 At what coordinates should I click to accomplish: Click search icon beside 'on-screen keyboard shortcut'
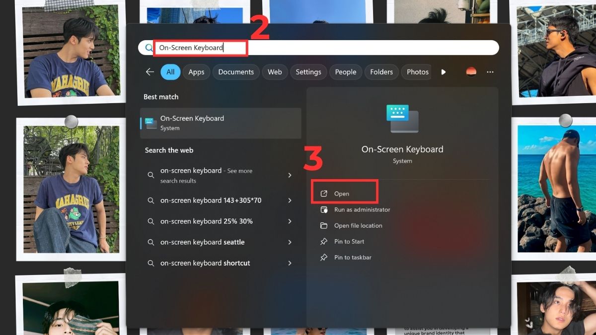(x=150, y=263)
